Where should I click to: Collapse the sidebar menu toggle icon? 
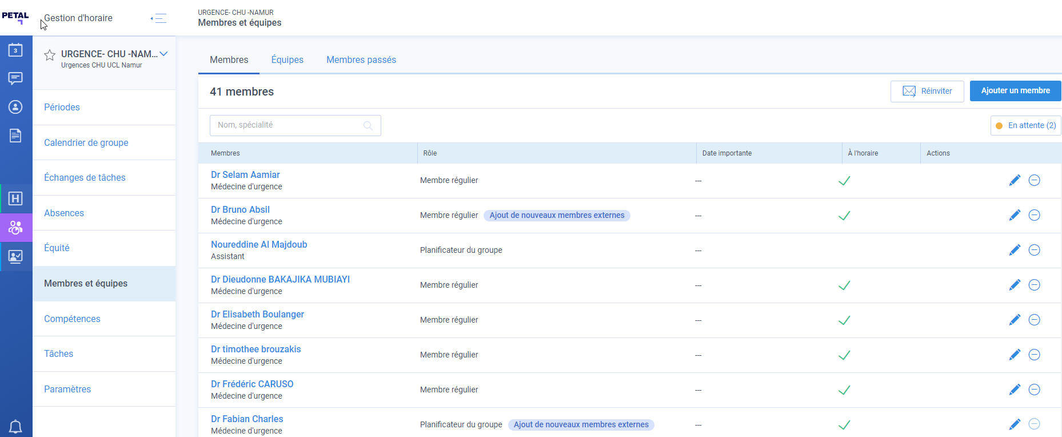[x=159, y=18]
